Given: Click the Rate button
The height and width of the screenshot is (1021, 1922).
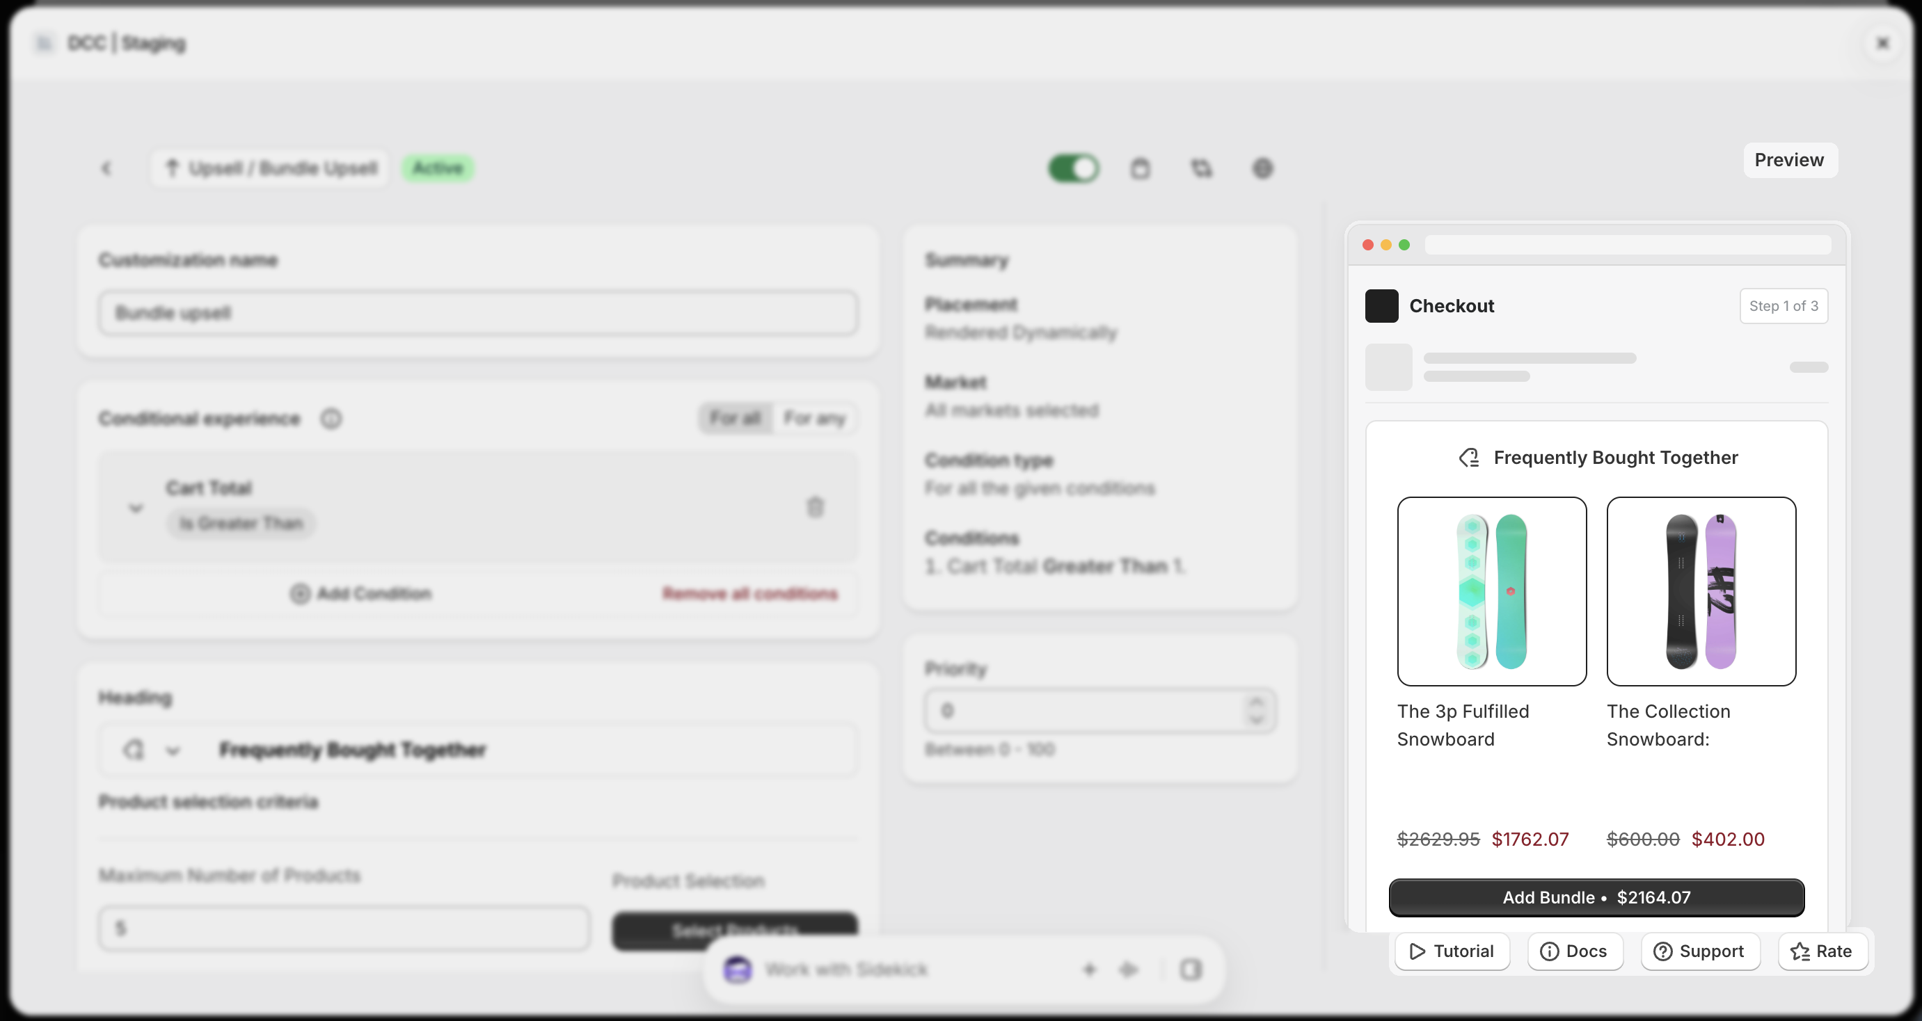Looking at the screenshot, I should [1822, 951].
